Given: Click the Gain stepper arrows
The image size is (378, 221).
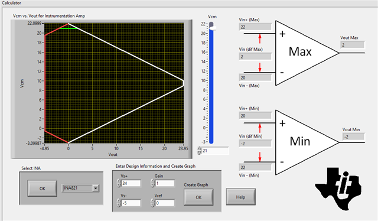Looking at the screenshot, I should coord(152,183).
